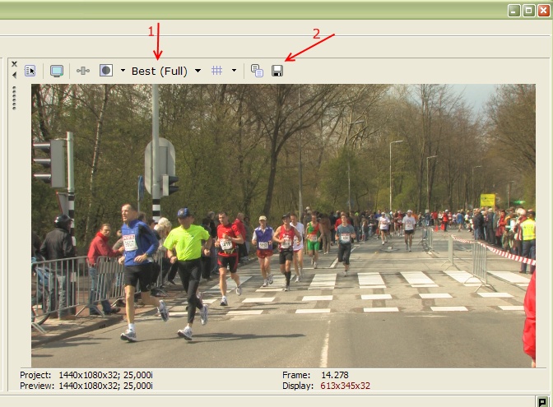This screenshot has width=553, height=407.
Task: Save snapshot to file icon
Action: (x=277, y=71)
